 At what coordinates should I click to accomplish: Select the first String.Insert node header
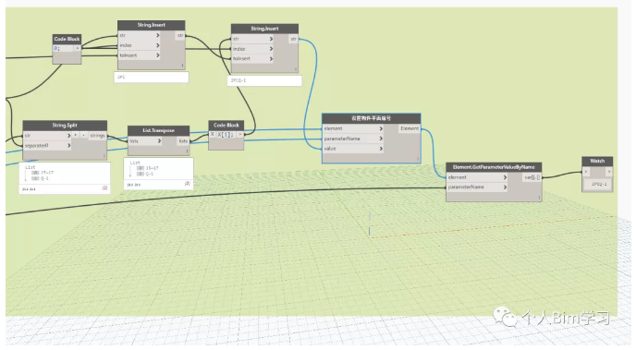point(152,25)
